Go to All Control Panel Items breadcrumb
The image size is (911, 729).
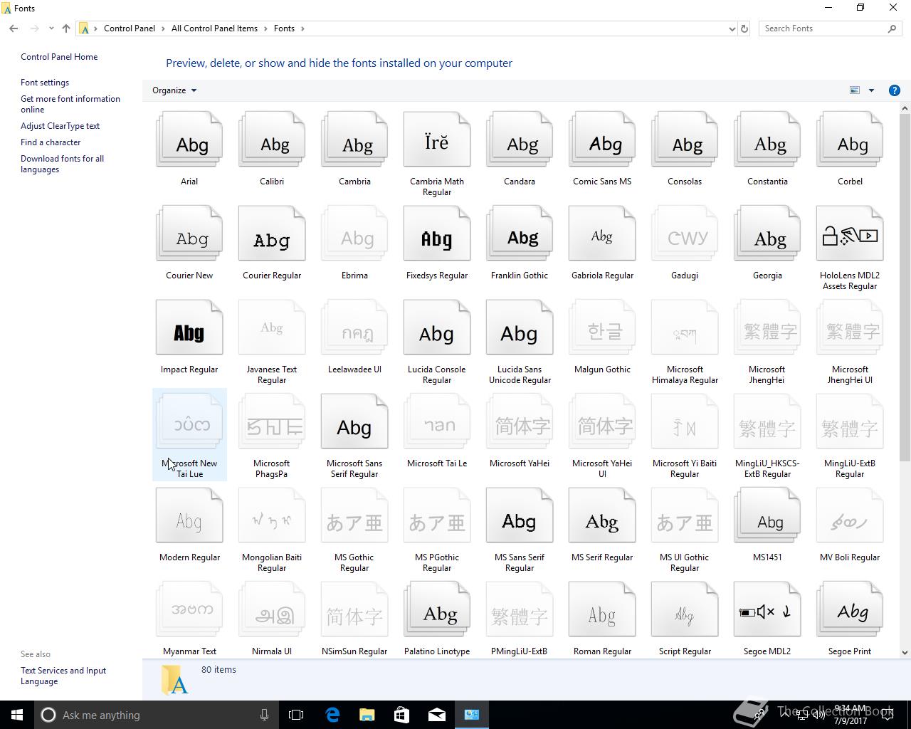click(214, 28)
